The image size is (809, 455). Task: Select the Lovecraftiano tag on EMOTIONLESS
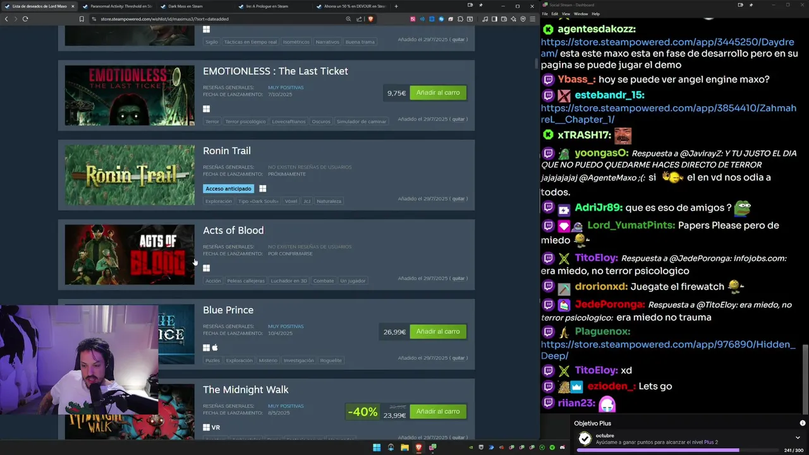289,121
